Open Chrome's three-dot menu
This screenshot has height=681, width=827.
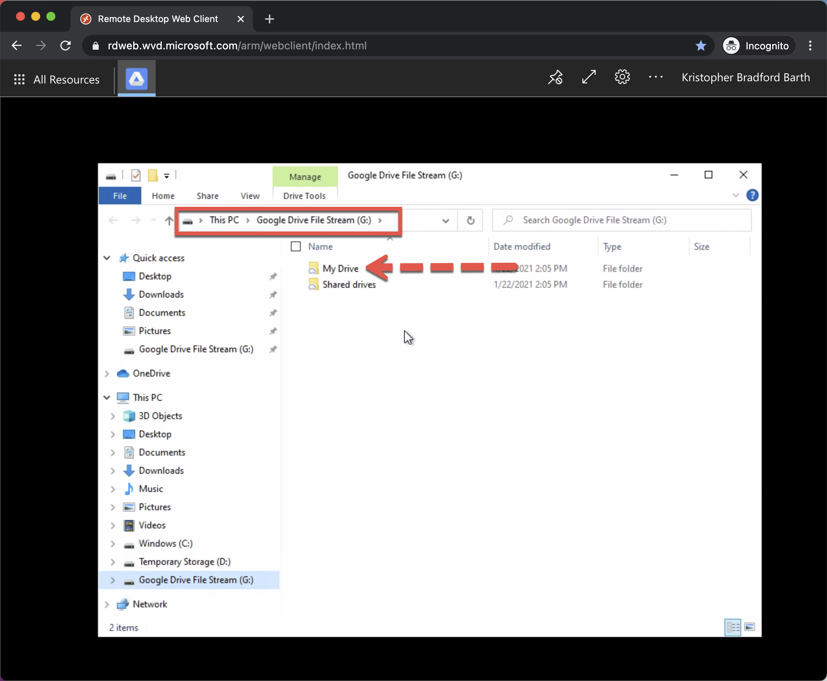pyautogui.click(x=810, y=46)
